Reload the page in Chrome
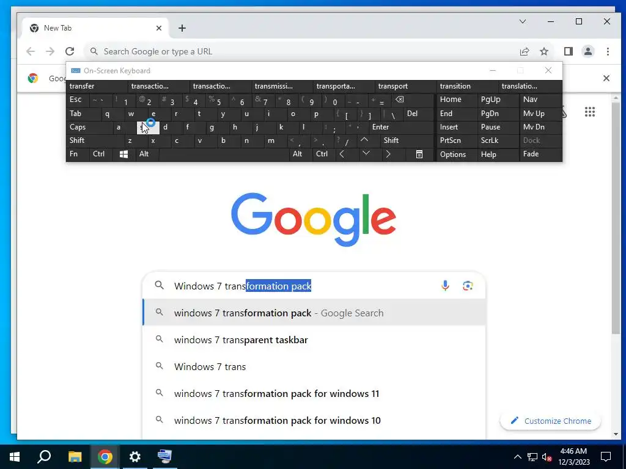Image resolution: width=626 pixels, height=469 pixels. (x=70, y=51)
